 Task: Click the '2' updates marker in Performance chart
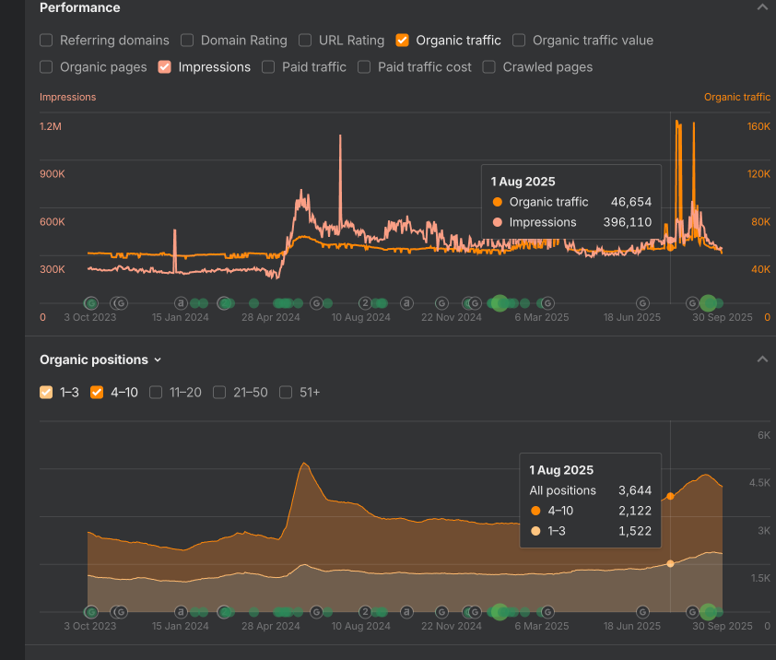point(365,302)
